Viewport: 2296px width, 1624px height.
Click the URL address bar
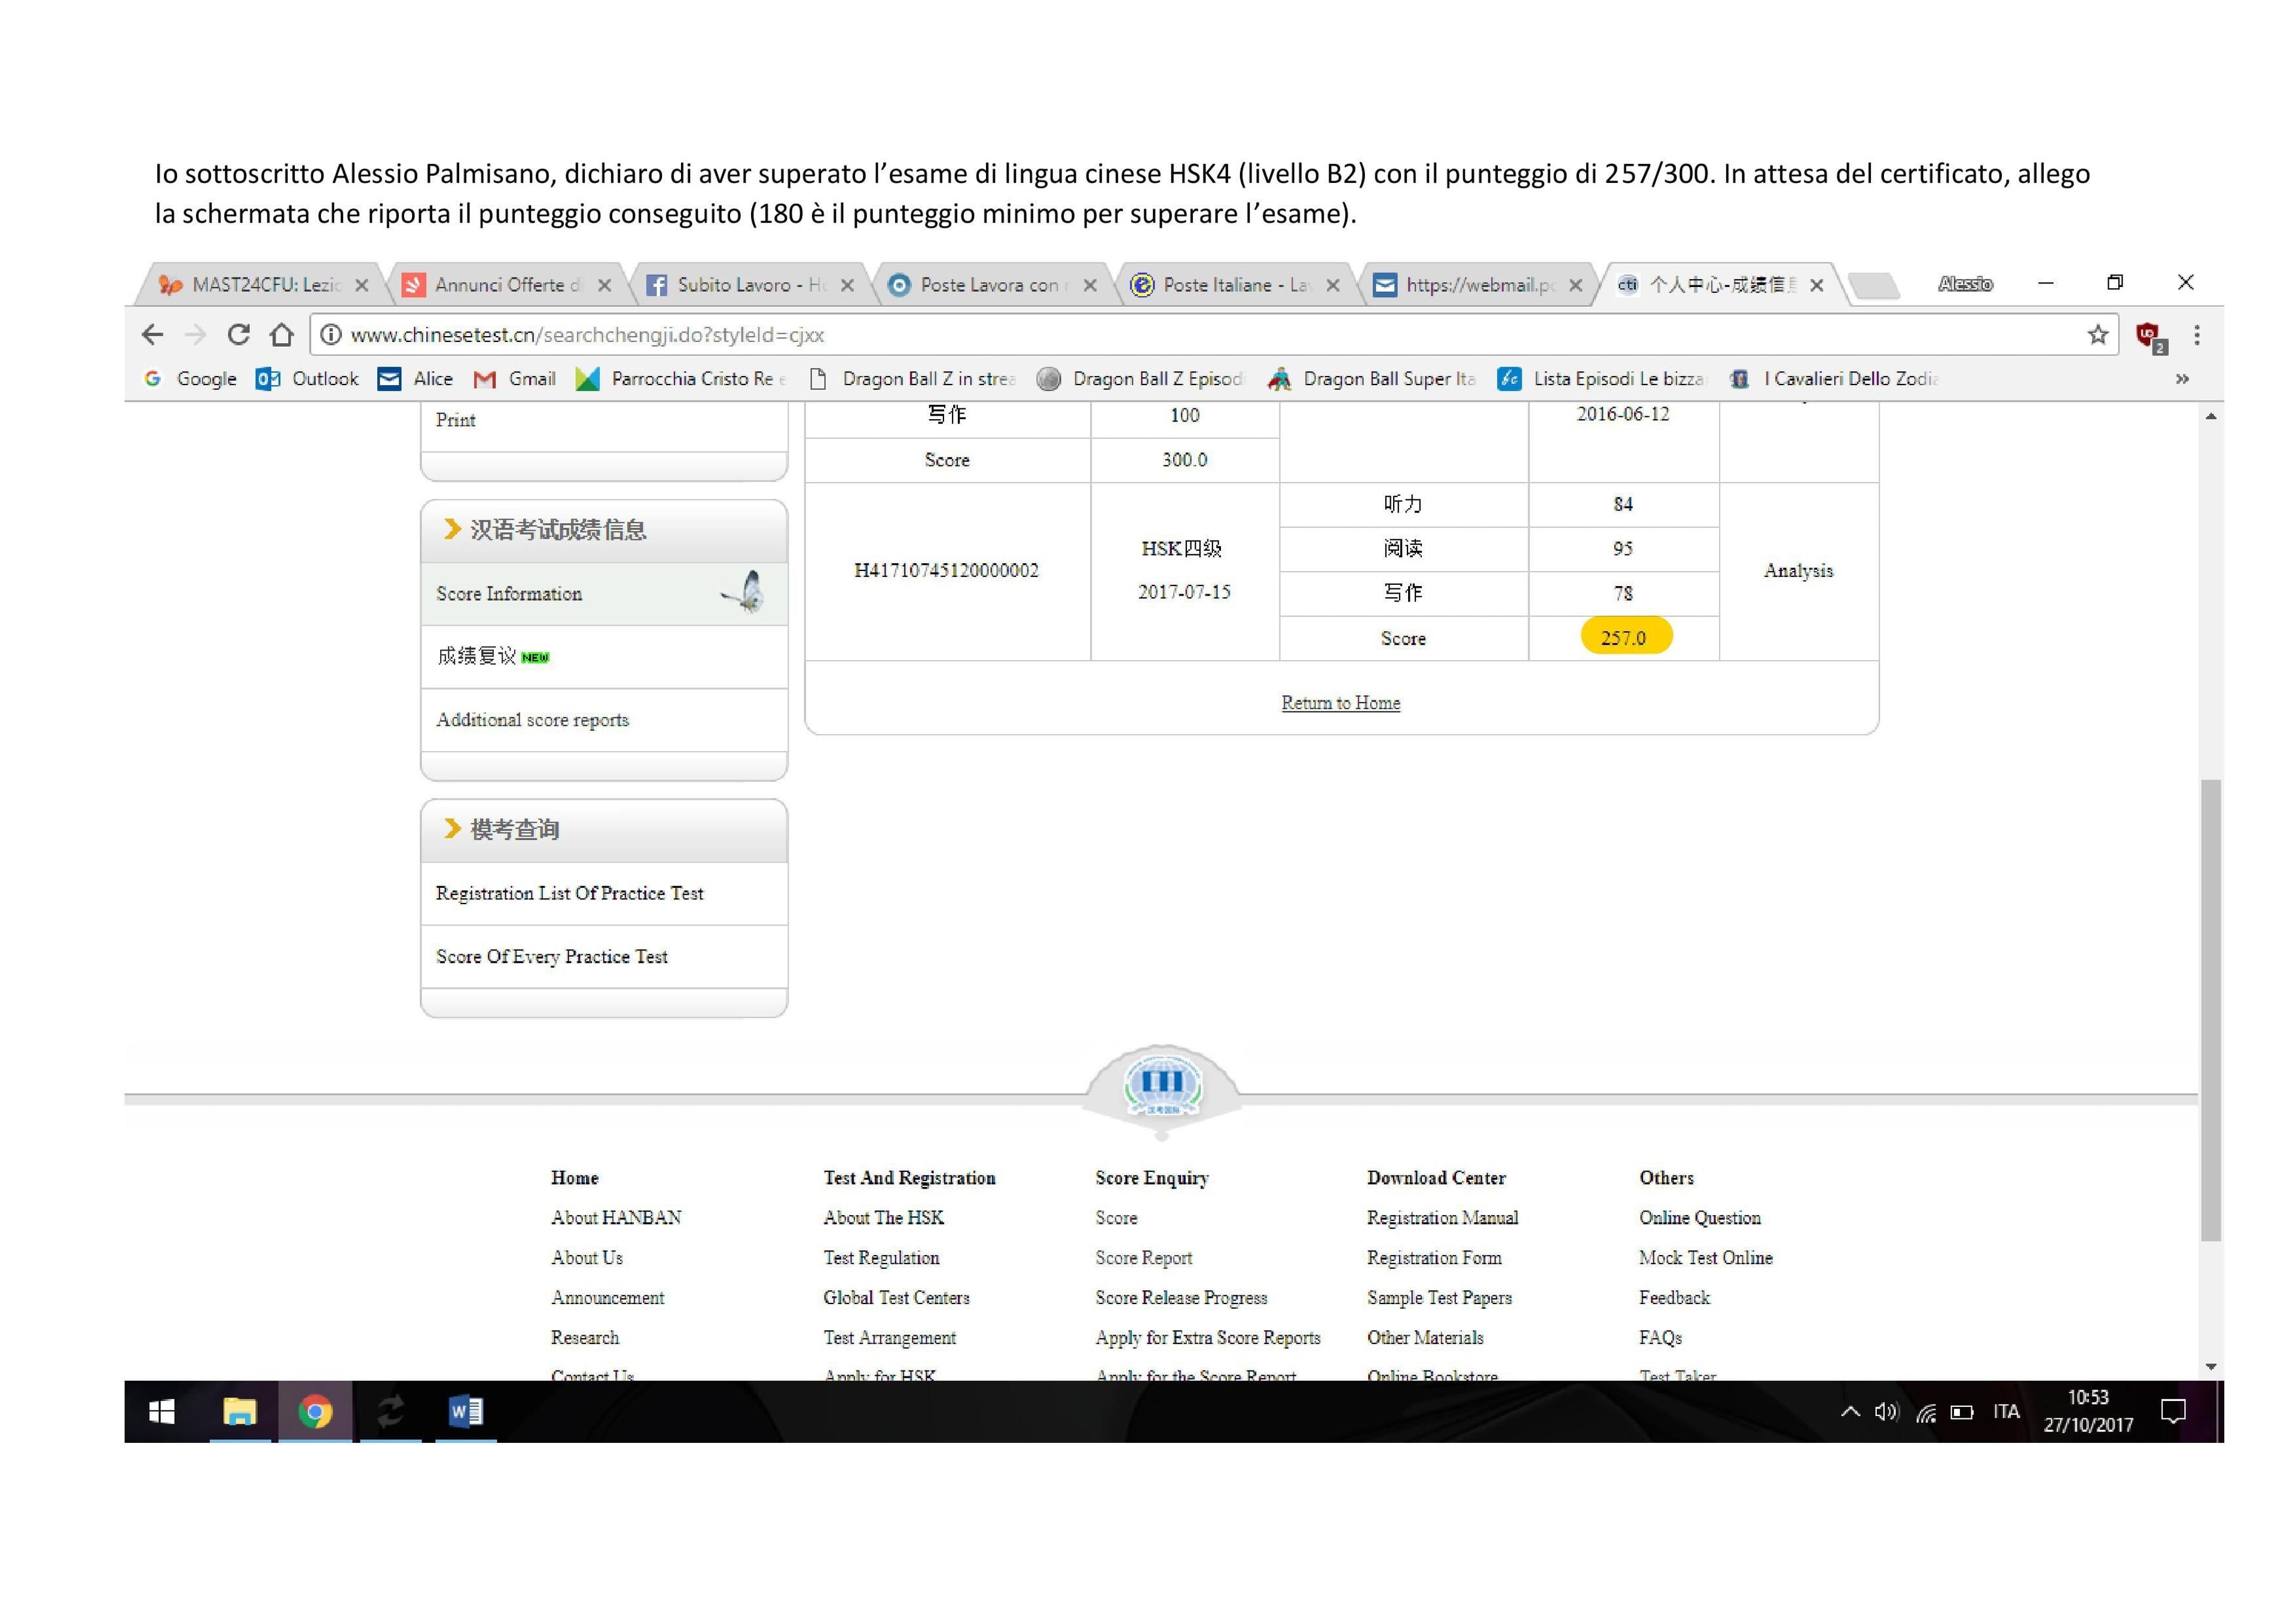pos(1200,335)
